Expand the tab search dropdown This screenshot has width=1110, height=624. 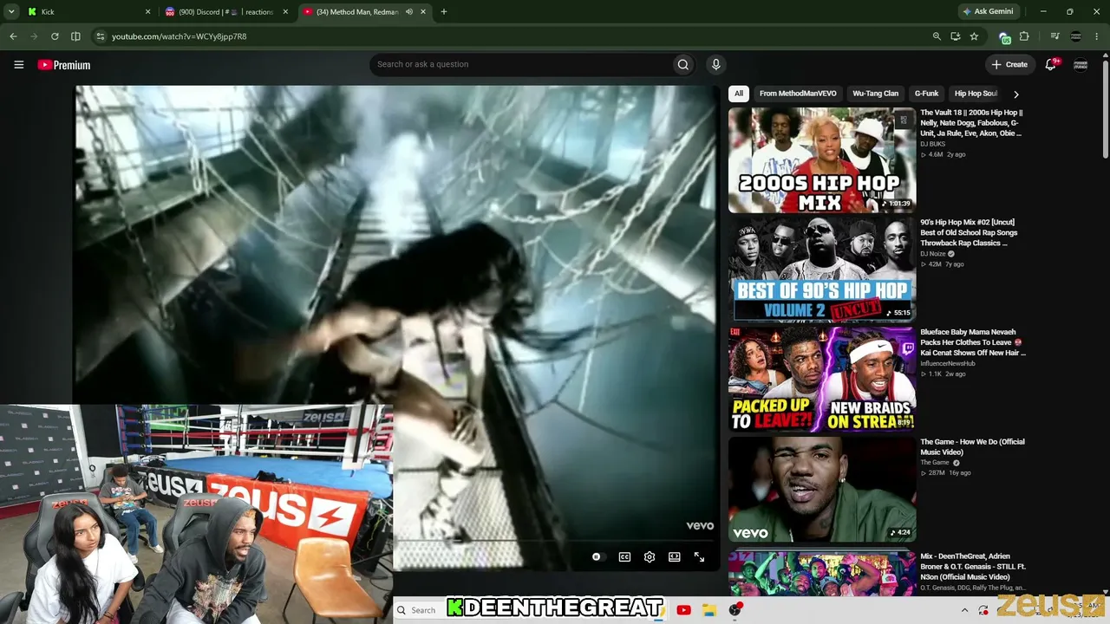click(x=11, y=12)
